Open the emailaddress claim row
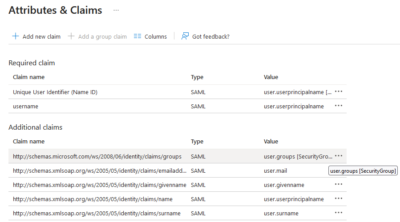 [100, 170]
